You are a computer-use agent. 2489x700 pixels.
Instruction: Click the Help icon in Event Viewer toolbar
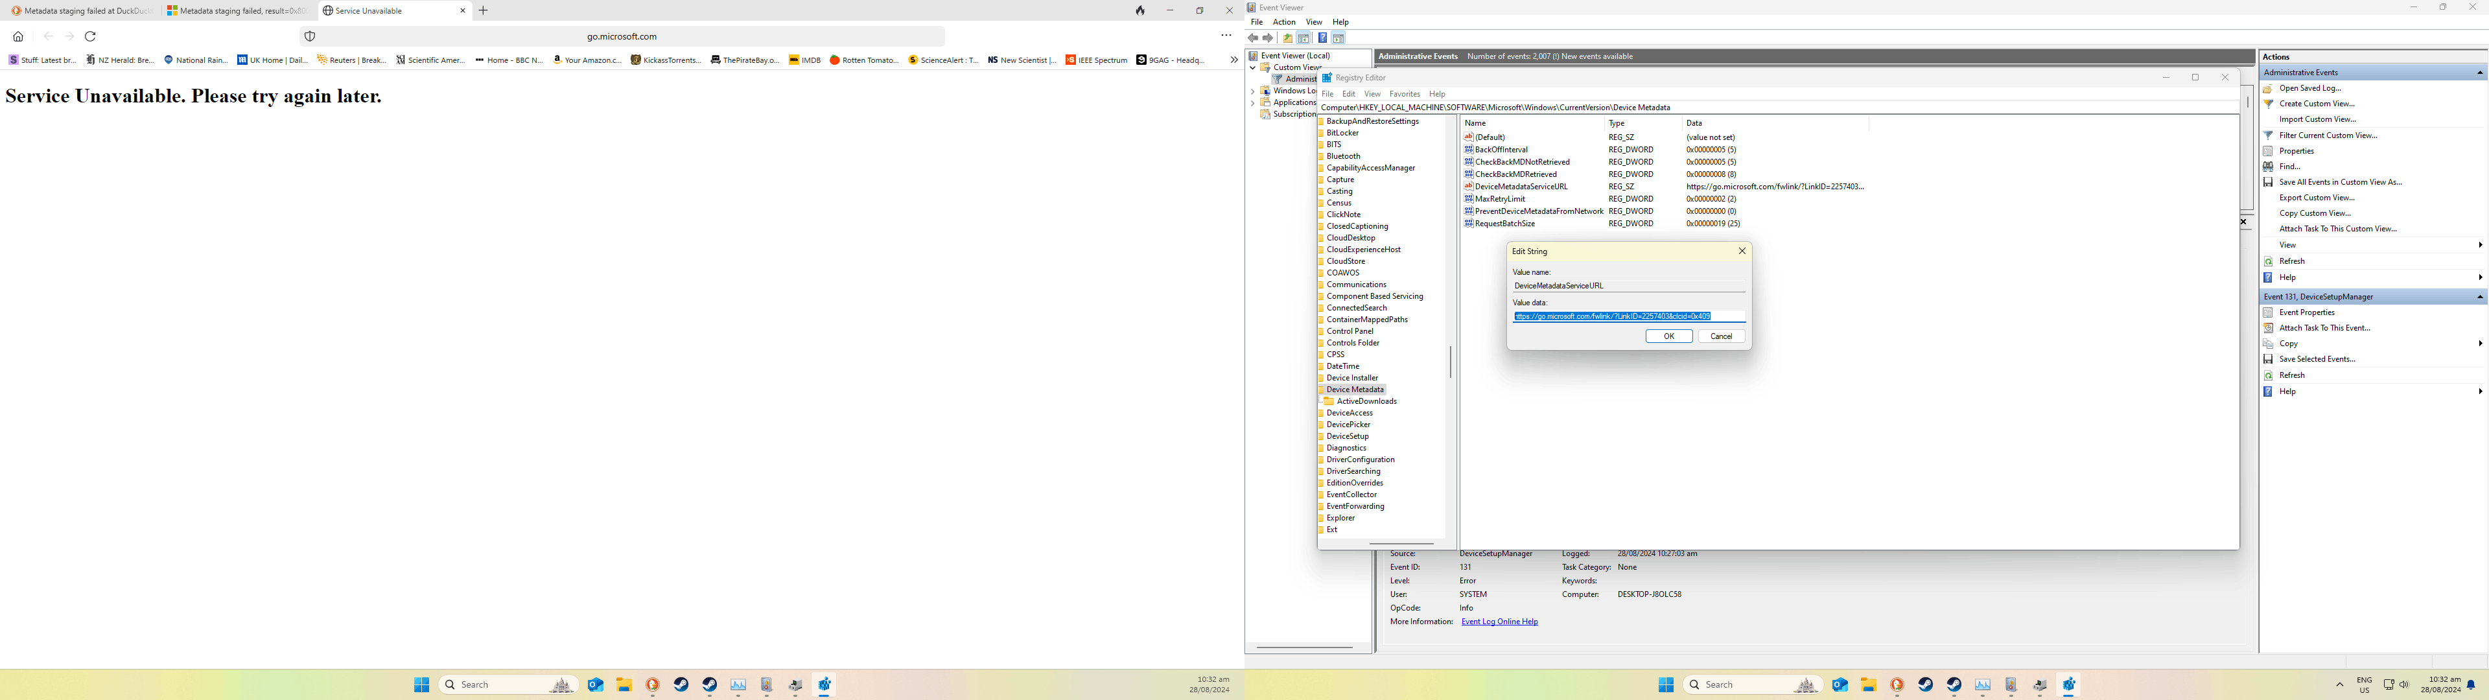pos(1322,39)
